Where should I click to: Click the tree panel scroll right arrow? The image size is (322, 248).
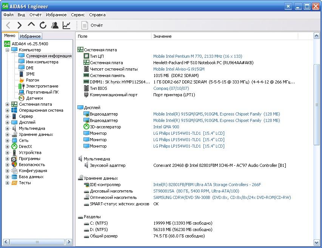click(x=69, y=242)
